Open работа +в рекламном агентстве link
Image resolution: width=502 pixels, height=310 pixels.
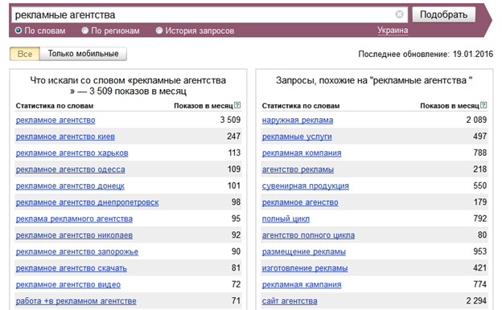coord(76,301)
